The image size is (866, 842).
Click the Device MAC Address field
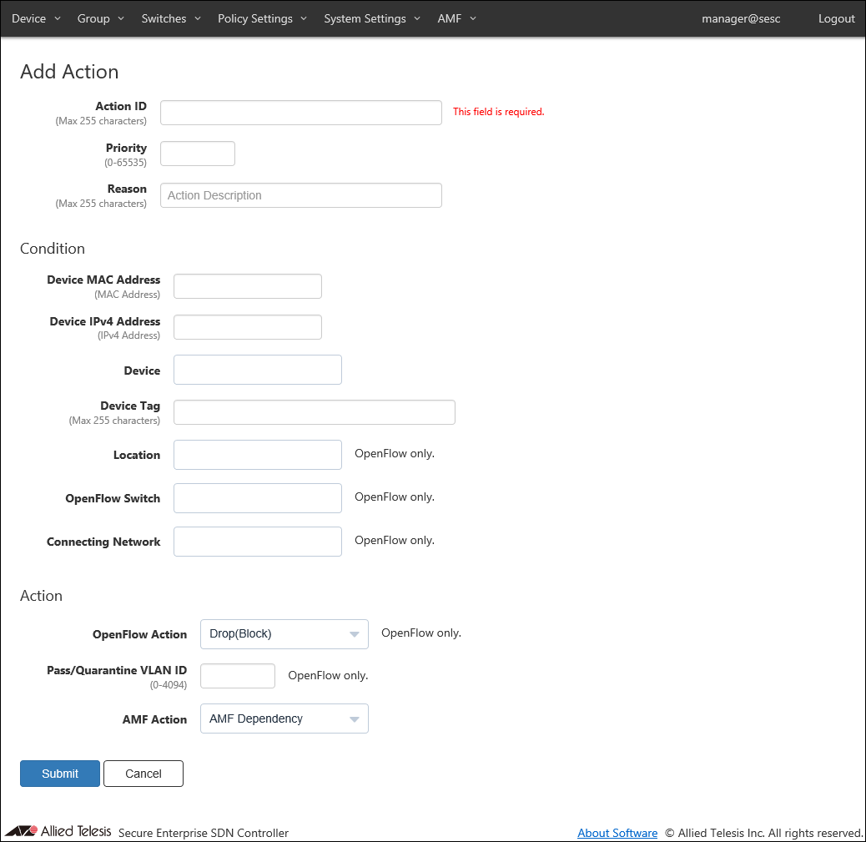point(248,286)
